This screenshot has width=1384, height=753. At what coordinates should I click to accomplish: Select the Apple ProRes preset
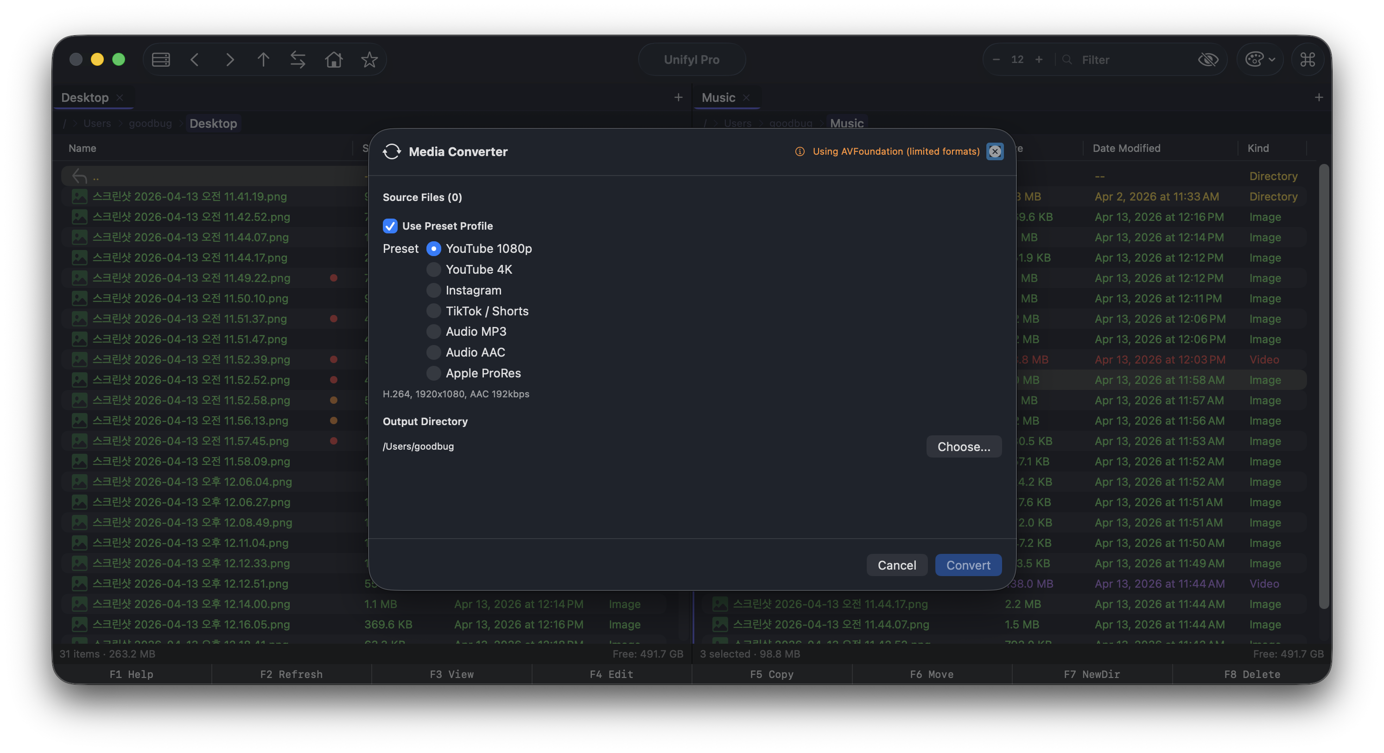point(433,373)
